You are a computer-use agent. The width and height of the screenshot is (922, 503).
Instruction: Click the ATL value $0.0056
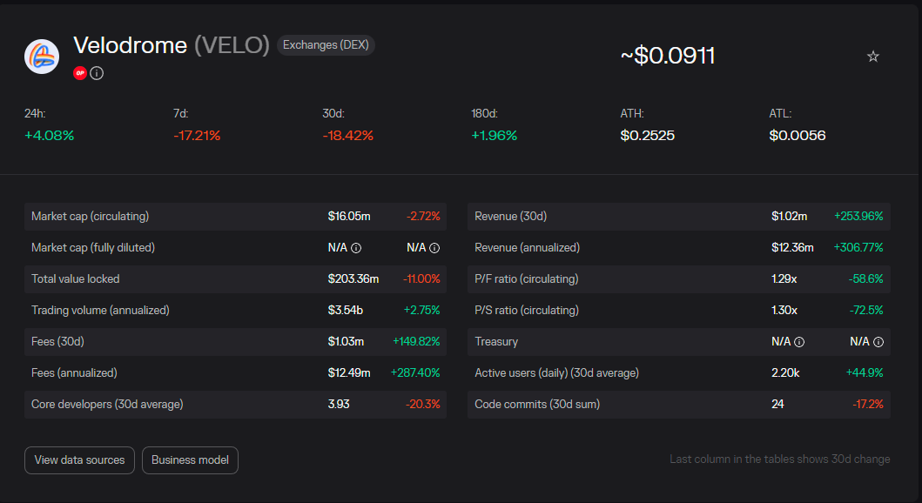tap(797, 136)
